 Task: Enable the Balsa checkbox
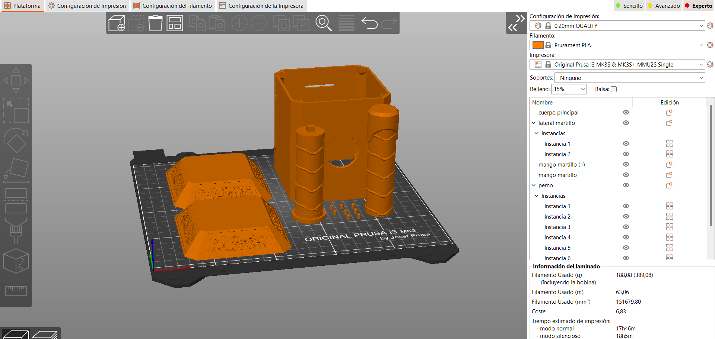pos(614,89)
